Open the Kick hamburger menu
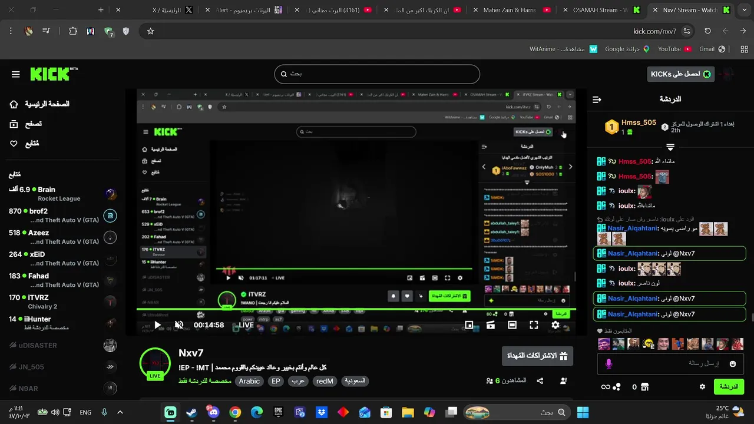 click(16, 74)
